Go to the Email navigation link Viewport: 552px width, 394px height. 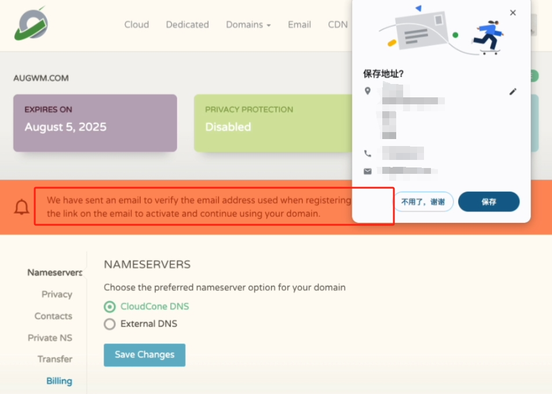click(299, 24)
